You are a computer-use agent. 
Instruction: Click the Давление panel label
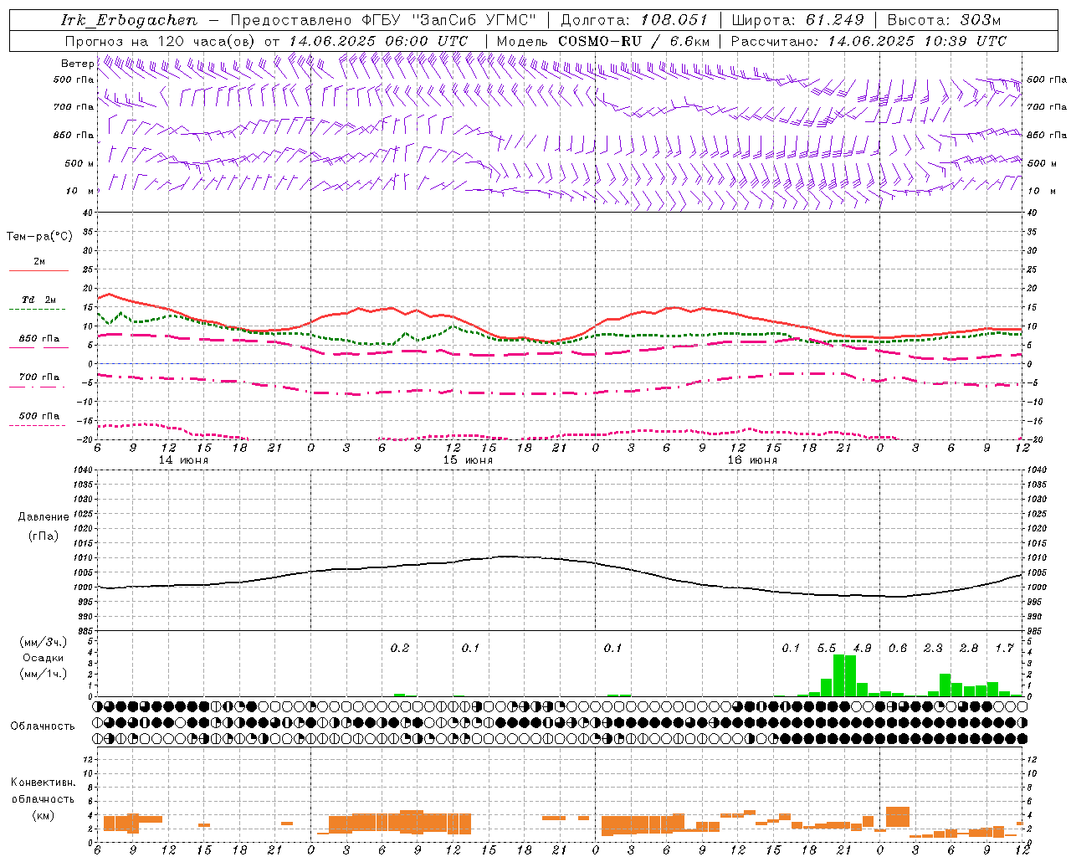pos(44,517)
